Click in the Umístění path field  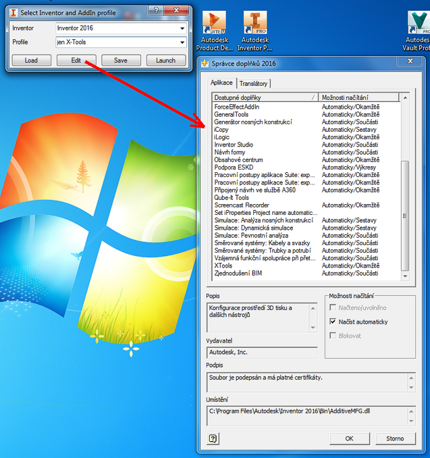click(307, 415)
